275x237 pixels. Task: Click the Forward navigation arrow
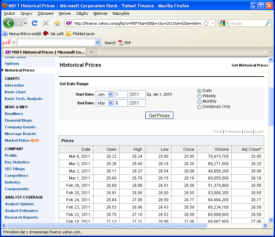tap(19, 23)
